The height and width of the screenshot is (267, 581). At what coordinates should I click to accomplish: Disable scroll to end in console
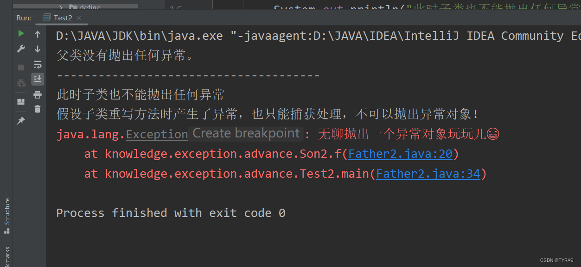pyautogui.click(x=38, y=79)
